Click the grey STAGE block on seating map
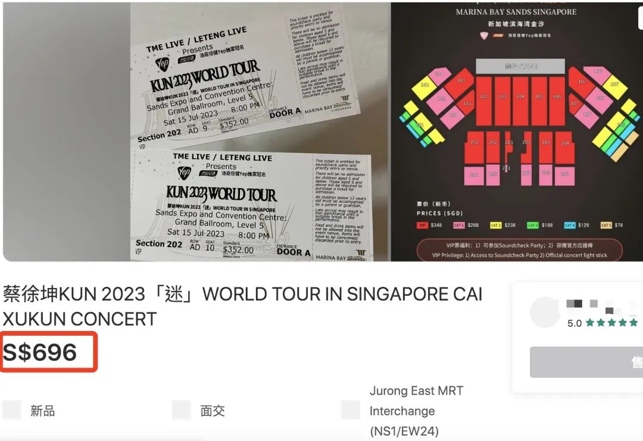643x441 pixels. pos(520,66)
